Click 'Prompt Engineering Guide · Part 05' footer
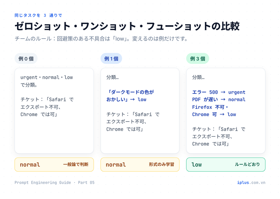Viewport: 280px width, 199px height. tap(54, 183)
